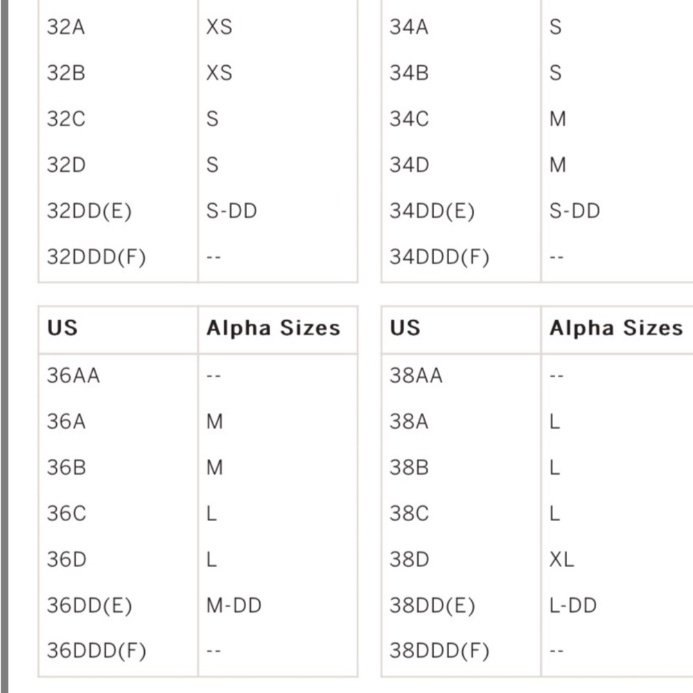Click the US header above 36AA
Screen dimensions: 693x693
(62, 328)
